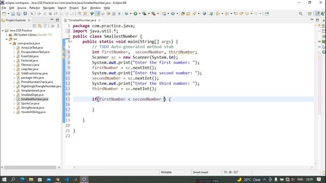This screenshot has height=183, width=326.
Task: Click the New file toolbar icon
Action: click(x=4, y=14)
